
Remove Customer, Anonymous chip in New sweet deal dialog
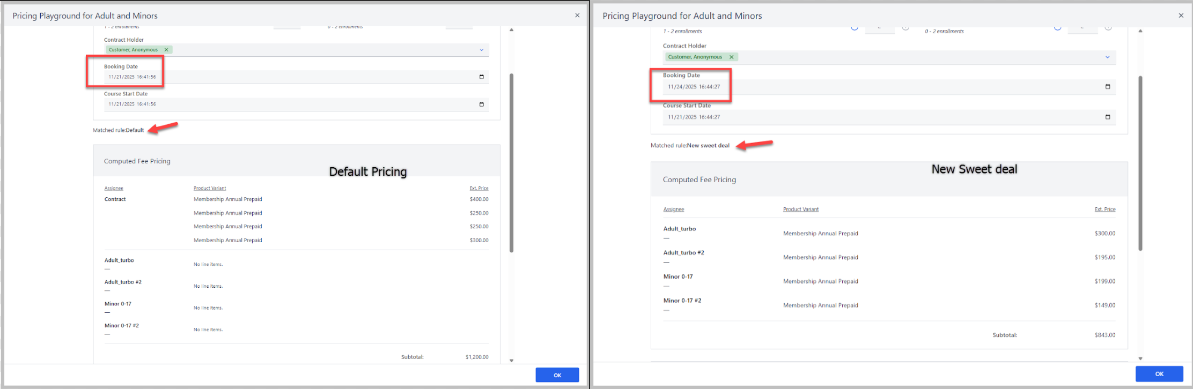(731, 57)
